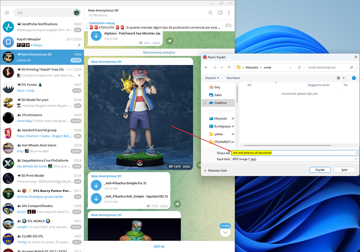Go back in the save dialog
This screenshot has width=360, height=252.
[x=206, y=67]
